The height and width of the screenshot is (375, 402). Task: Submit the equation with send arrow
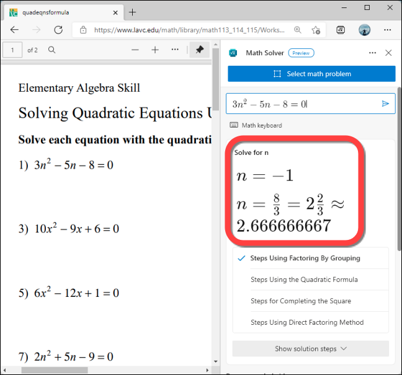tap(385, 104)
